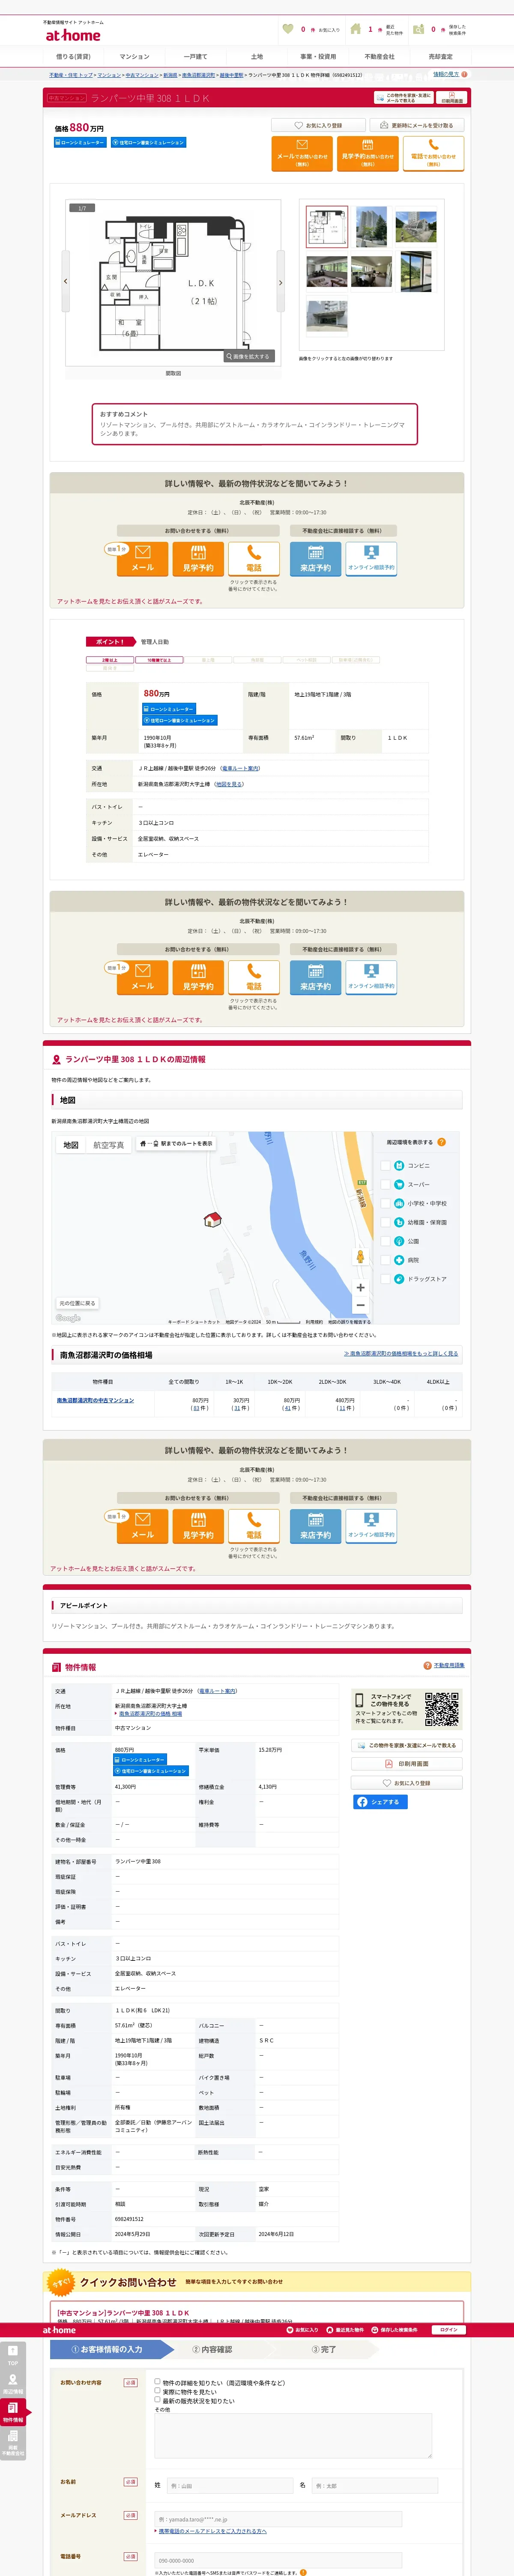Open 一戸建て nav menu

tap(196, 57)
